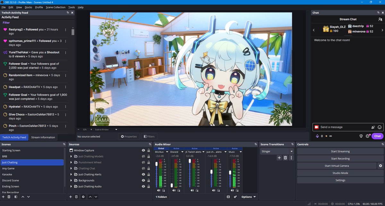This screenshot has width=385, height=206.
Task: Click the Discord volume slider handle
Action: pos(172,185)
